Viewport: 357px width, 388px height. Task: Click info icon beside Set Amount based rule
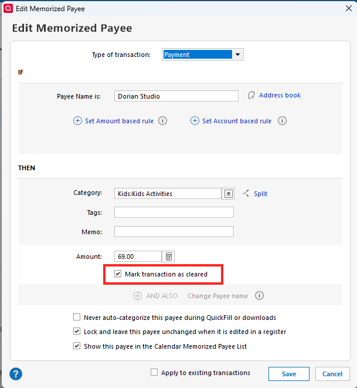coord(163,121)
